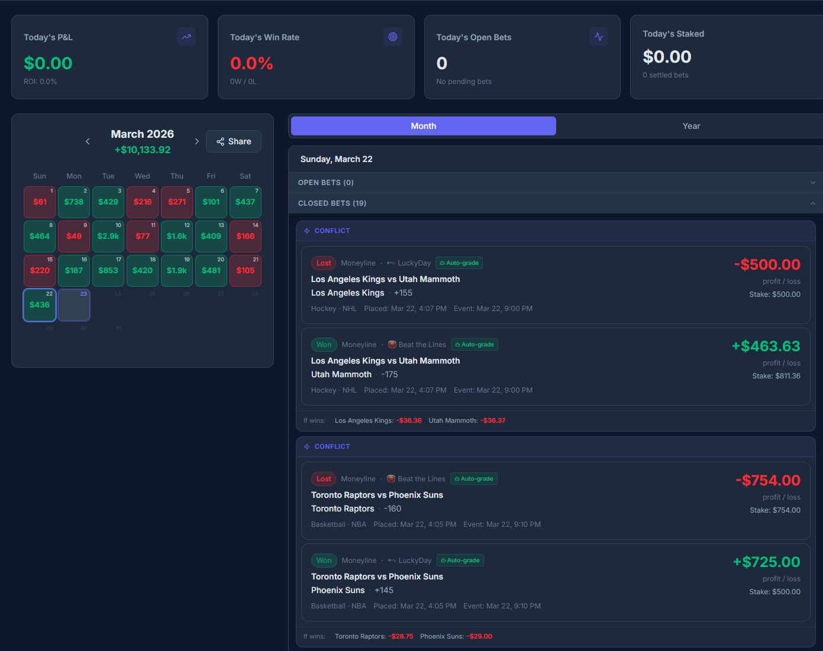Click the trend chart icon in Today's P&L card
Screen dimensions: 823x651
pos(186,37)
